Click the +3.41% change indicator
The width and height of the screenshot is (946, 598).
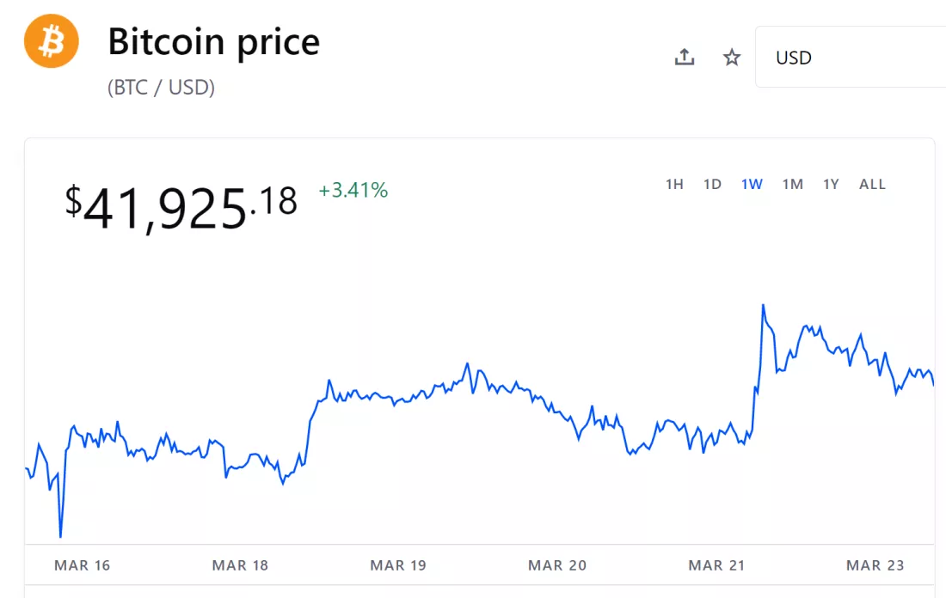coord(353,191)
